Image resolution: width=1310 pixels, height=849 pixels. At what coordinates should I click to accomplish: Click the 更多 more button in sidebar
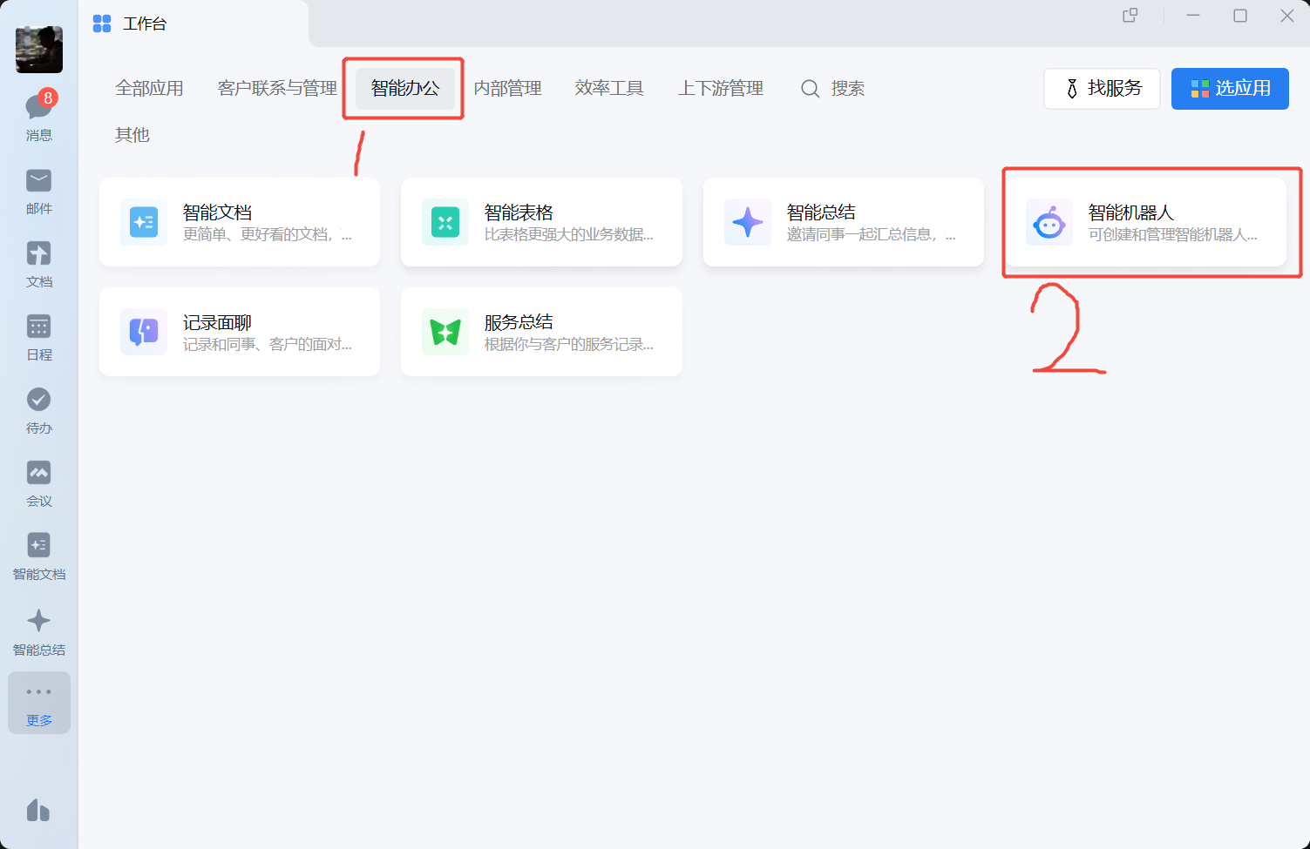[39, 703]
